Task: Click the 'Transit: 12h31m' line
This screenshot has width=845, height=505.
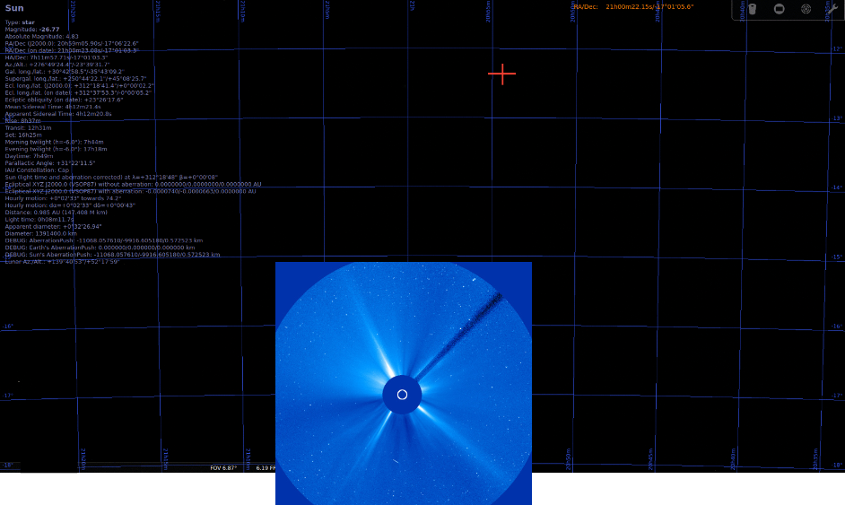Action: tap(28, 127)
